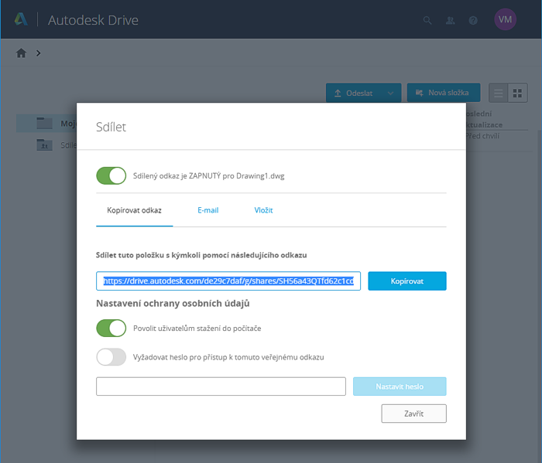This screenshot has width=542, height=463.
Task: Click the shared link URL field
Action: 228,281
